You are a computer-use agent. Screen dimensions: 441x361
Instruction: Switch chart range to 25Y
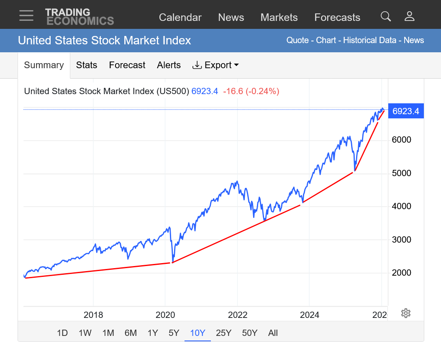[x=223, y=333]
